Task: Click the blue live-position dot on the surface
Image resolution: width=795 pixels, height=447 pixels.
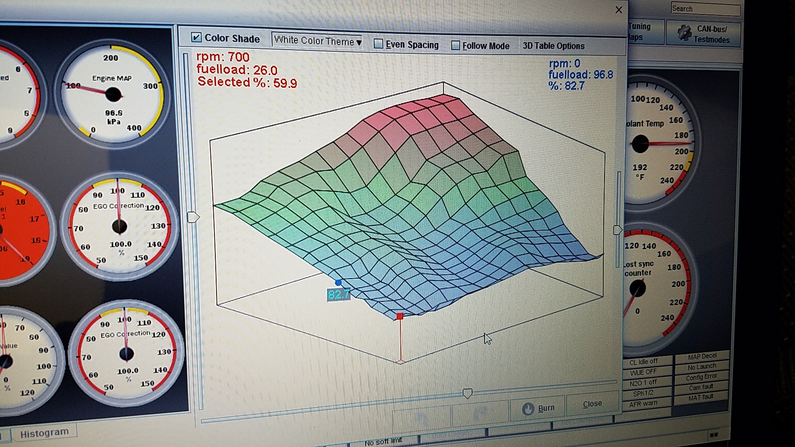Action: pyautogui.click(x=338, y=283)
